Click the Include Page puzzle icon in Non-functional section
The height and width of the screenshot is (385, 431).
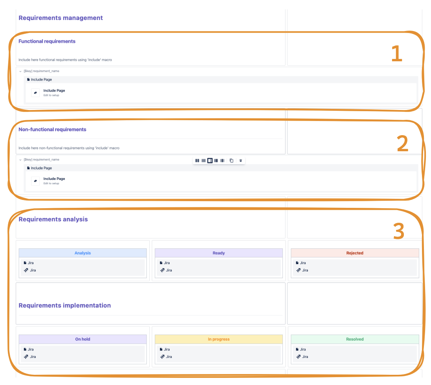point(35,181)
